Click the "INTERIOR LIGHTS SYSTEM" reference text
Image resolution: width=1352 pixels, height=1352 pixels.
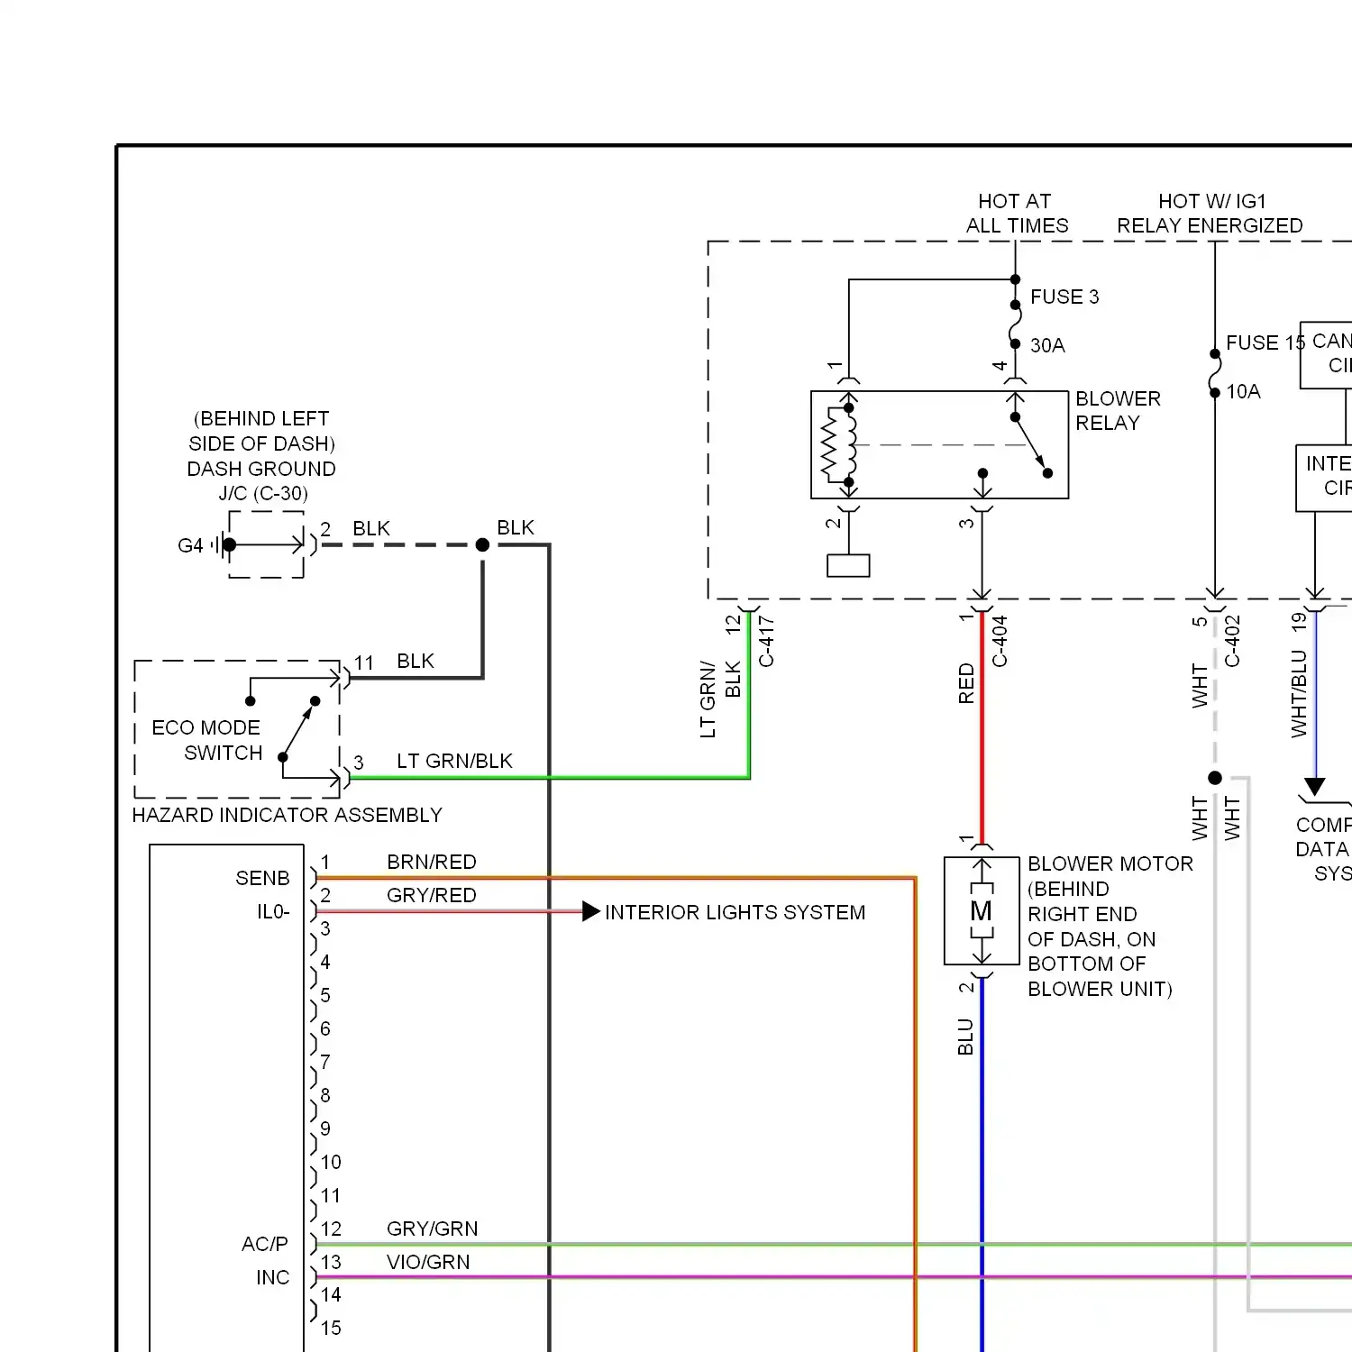[x=735, y=912]
